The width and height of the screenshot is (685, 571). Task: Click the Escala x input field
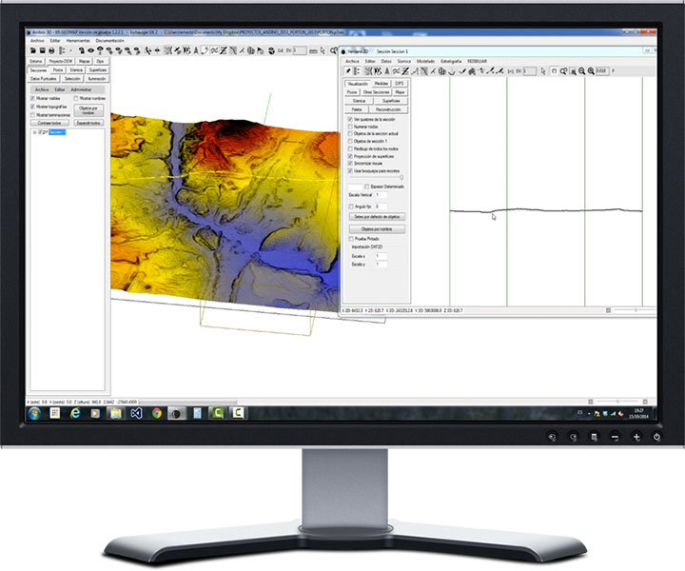click(x=381, y=256)
